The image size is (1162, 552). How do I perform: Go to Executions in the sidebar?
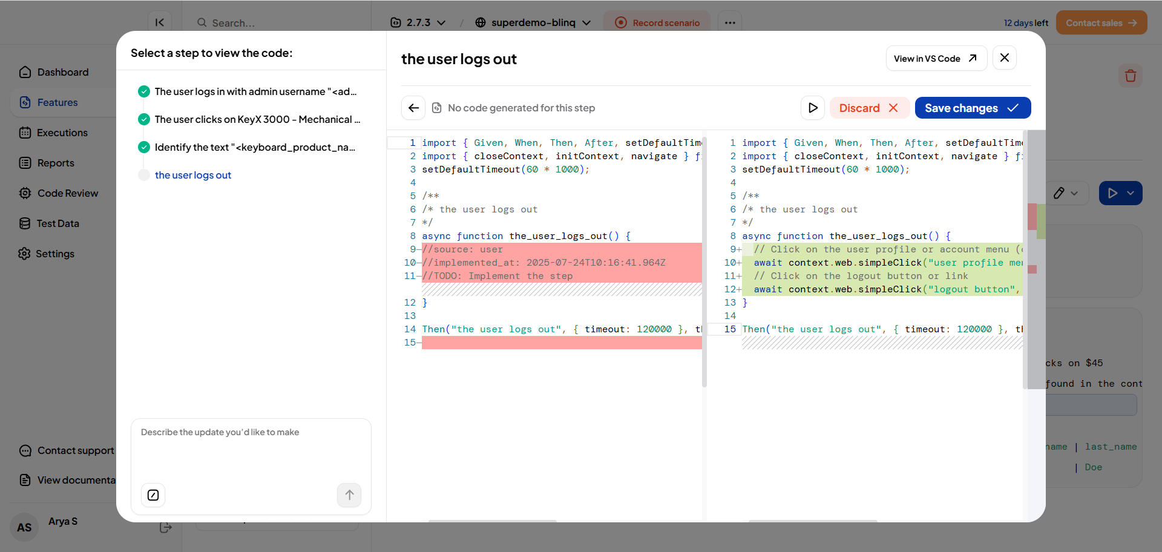tap(62, 133)
